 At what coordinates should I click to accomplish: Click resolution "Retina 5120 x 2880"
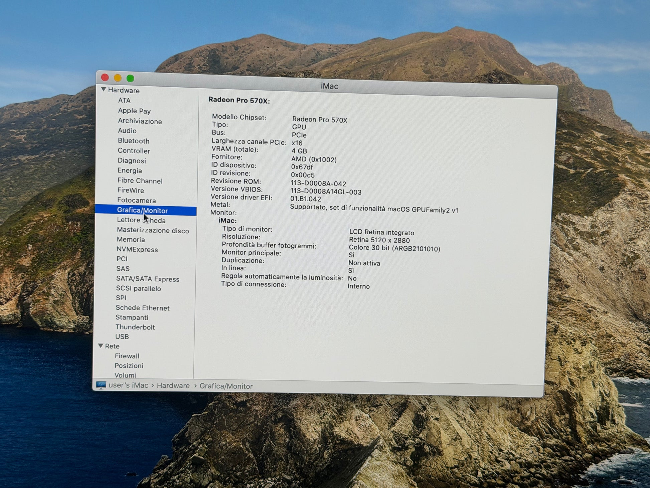pyautogui.click(x=379, y=240)
